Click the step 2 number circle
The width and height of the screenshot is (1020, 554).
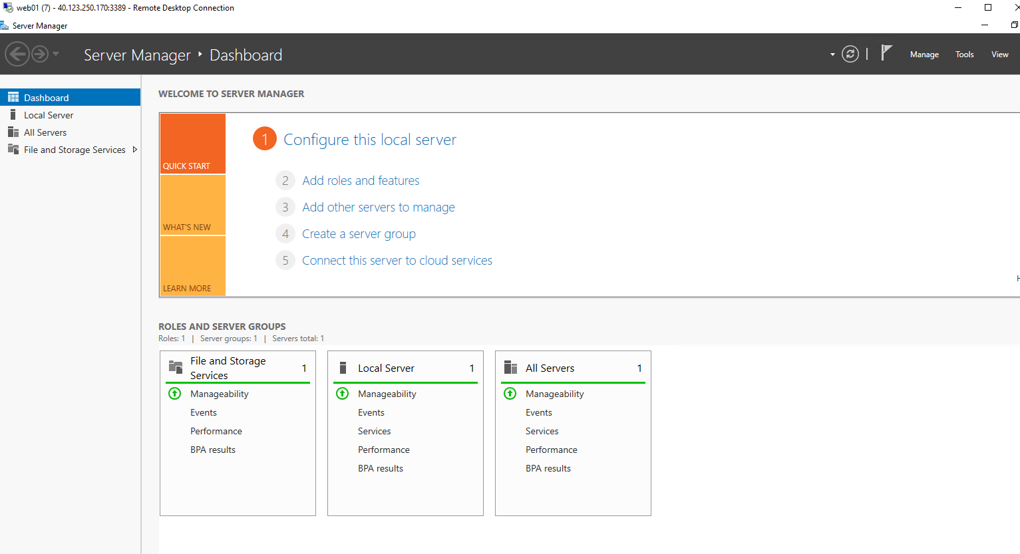pos(285,180)
